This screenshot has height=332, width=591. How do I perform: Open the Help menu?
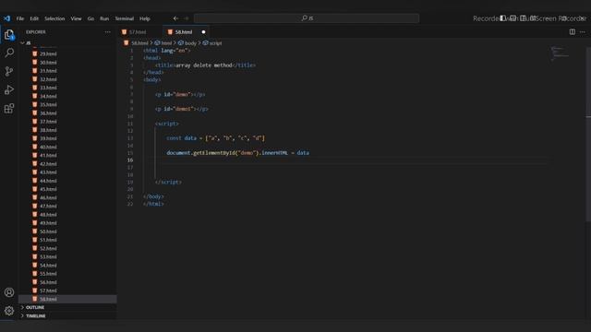point(145,18)
